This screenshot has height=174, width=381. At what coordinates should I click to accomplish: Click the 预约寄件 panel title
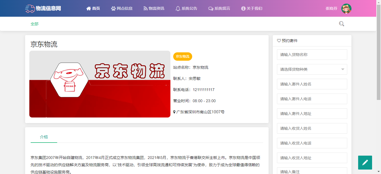click(290, 41)
